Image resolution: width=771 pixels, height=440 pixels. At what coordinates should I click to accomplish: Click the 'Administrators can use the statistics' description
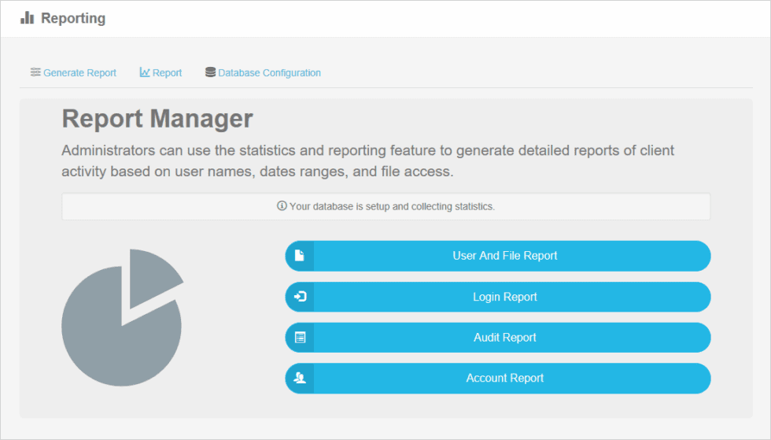(x=368, y=161)
